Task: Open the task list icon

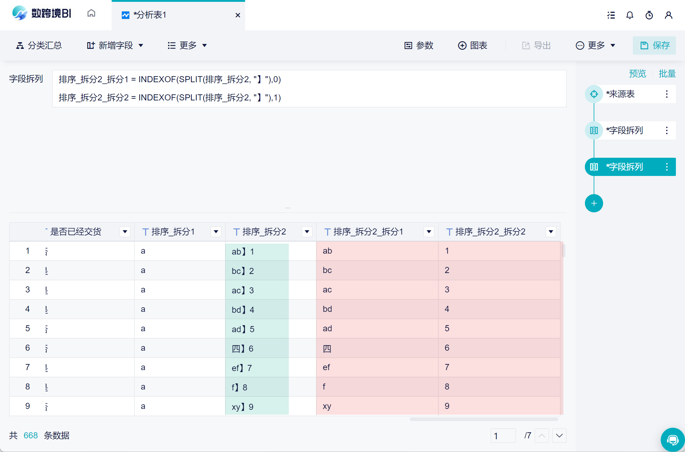Action: click(611, 15)
